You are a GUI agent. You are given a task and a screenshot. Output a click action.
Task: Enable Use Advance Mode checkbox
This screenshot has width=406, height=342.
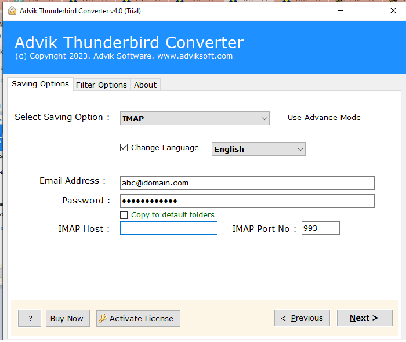pos(280,118)
